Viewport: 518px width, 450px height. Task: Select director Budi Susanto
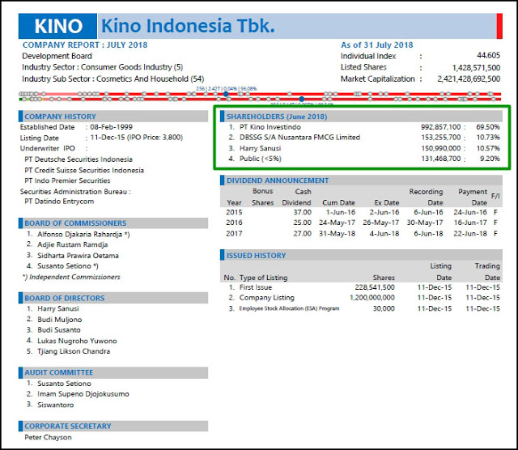[59, 330]
